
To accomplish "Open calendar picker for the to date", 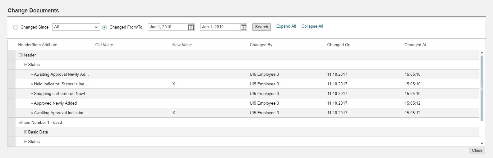I will [243, 27].
